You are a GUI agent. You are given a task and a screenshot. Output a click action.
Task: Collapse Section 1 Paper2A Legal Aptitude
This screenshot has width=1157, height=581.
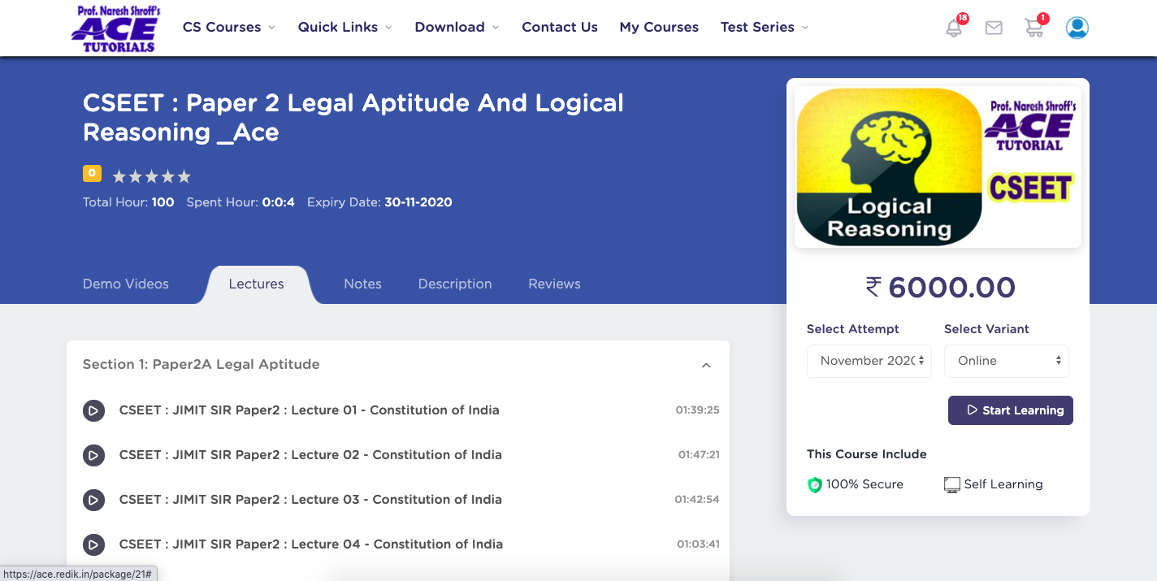point(706,365)
